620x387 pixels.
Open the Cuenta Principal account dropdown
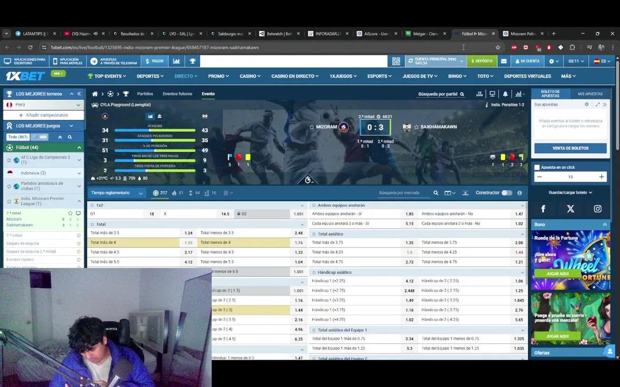(x=435, y=61)
